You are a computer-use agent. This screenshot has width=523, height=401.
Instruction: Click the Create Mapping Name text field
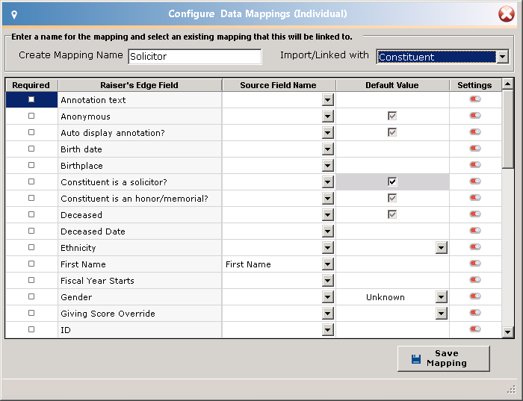click(x=195, y=57)
